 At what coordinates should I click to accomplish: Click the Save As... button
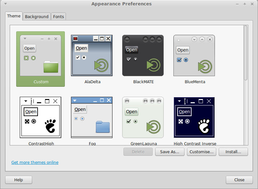click(170, 152)
